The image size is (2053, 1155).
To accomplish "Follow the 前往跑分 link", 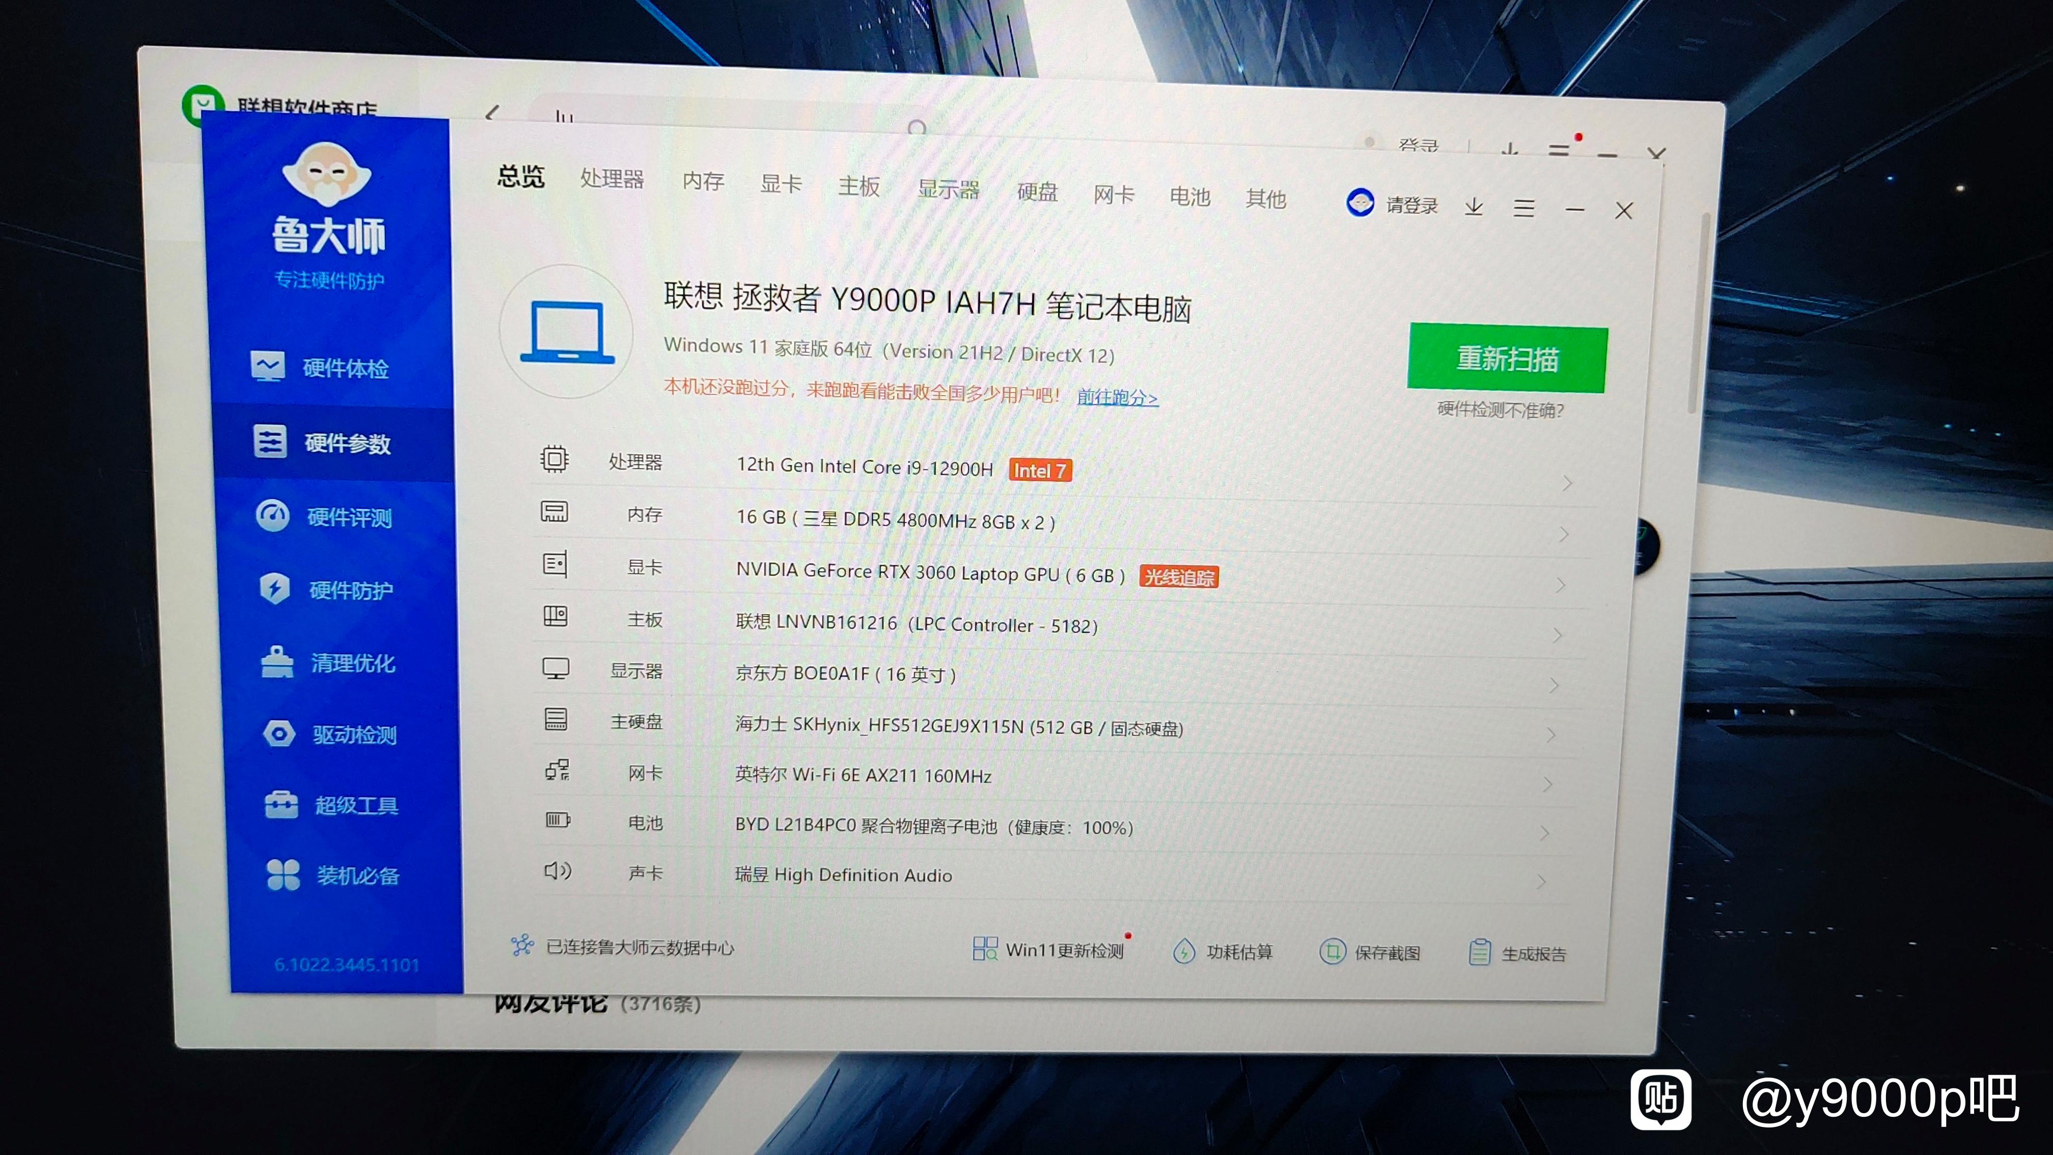I will pos(1117,397).
